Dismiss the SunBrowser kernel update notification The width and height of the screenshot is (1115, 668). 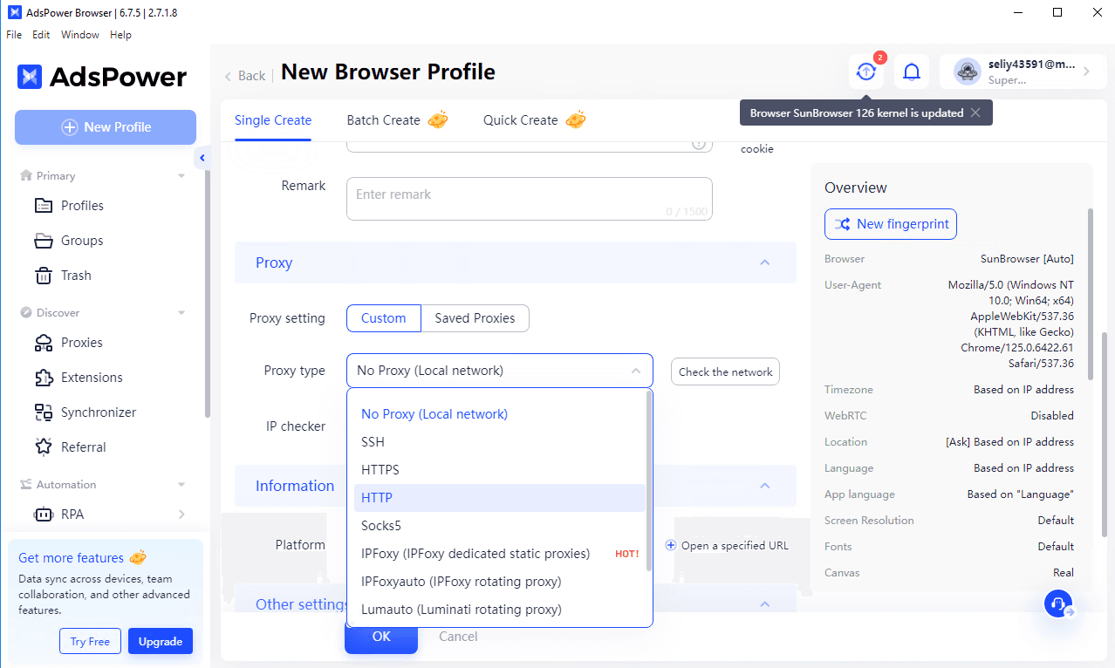(977, 112)
